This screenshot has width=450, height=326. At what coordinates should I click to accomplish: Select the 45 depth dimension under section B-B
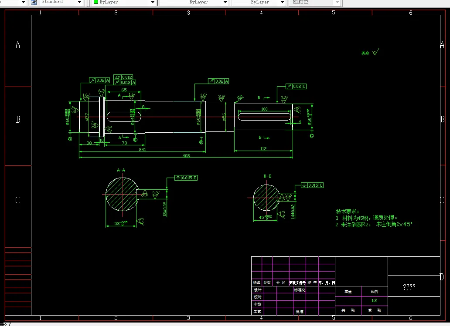coord(265,217)
